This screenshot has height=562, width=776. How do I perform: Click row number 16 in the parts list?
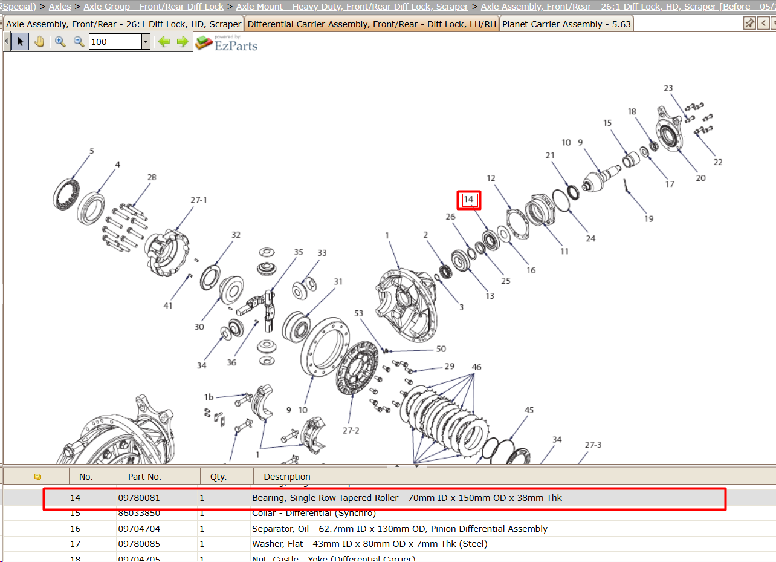pos(75,529)
